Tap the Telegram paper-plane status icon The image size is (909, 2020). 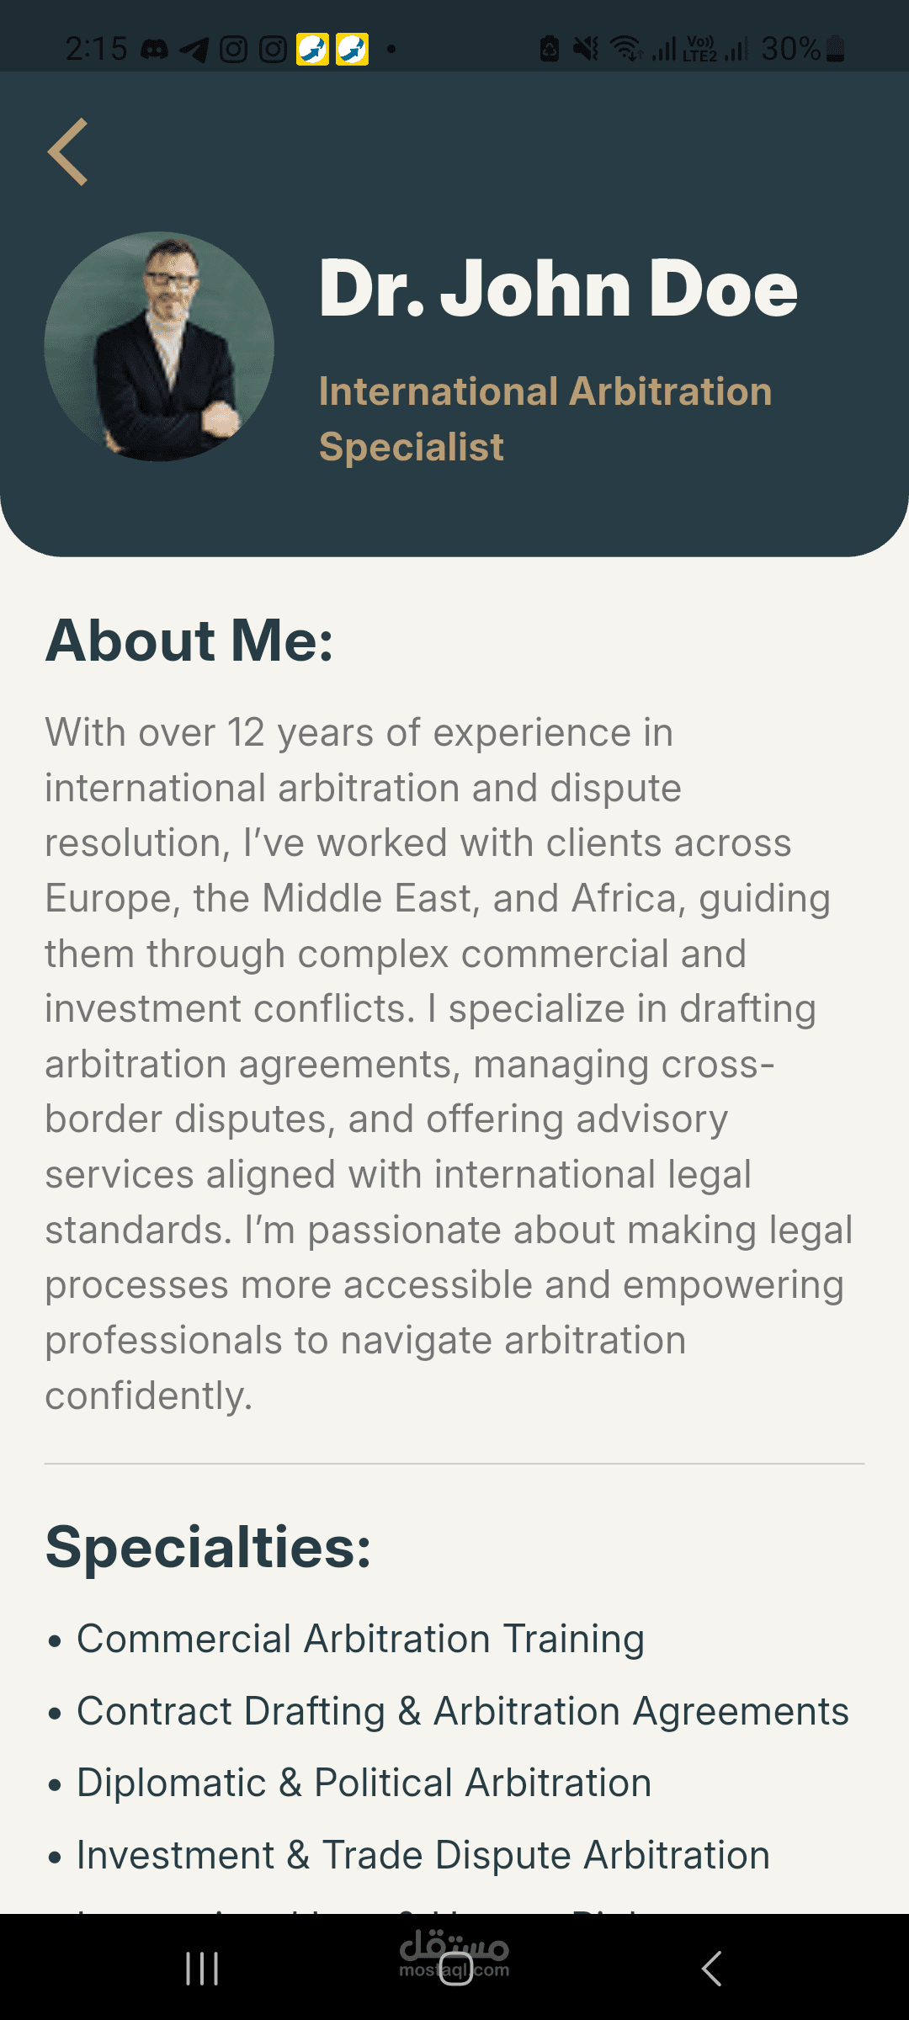pyautogui.click(x=194, y=50)
